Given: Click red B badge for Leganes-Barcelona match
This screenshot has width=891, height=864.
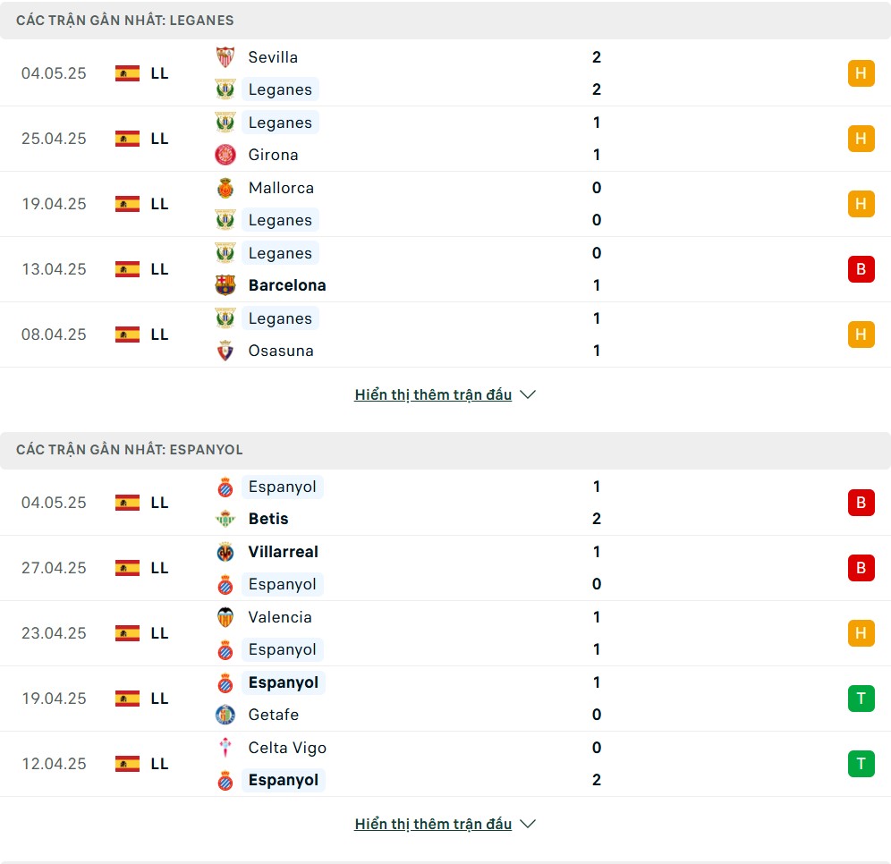Looking at the screenshot, I should click(x=861, y=269).
